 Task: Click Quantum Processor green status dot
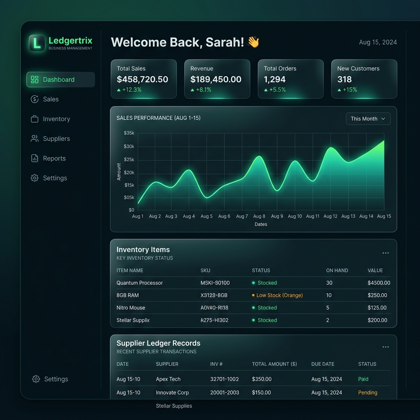253,283
